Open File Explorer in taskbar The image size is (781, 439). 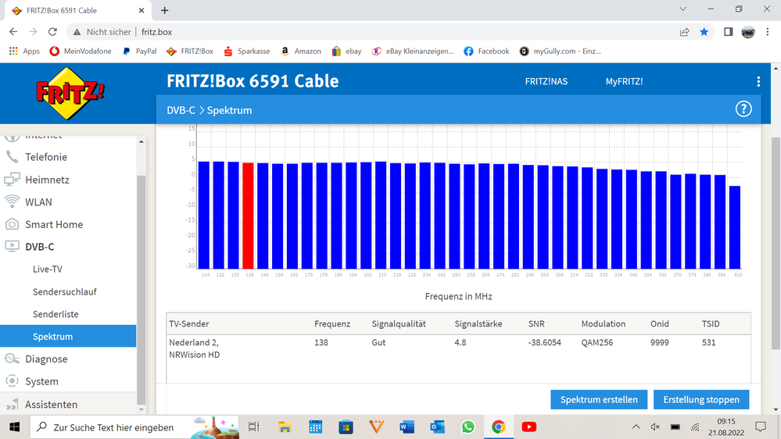tap(285, 427)
